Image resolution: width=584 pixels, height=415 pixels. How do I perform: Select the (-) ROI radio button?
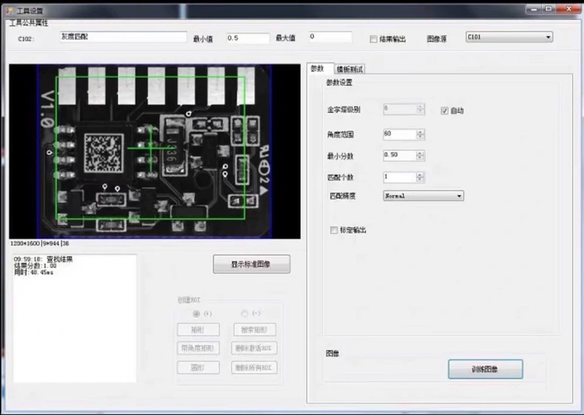pos(245,313)
